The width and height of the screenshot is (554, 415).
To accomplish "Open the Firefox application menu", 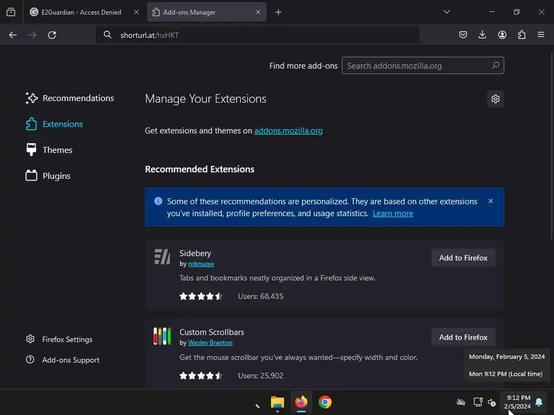I will pyautogui.click(x=541, y=35).
